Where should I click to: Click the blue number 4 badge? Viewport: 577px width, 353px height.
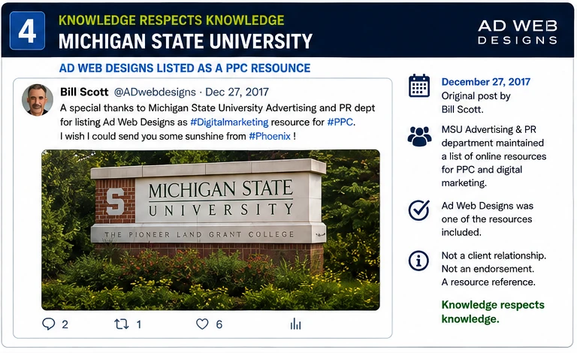[27, 31]
